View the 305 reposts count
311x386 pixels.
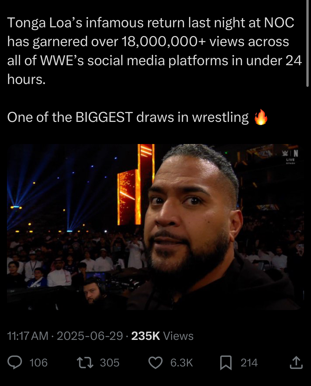tap(110, 363)
